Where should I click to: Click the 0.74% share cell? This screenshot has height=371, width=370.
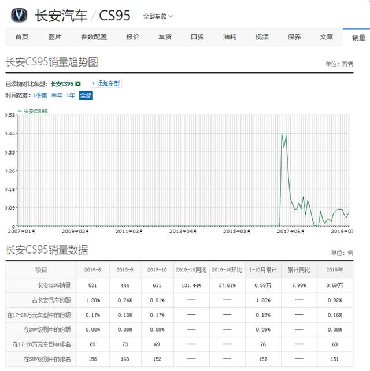coord(125,300)
